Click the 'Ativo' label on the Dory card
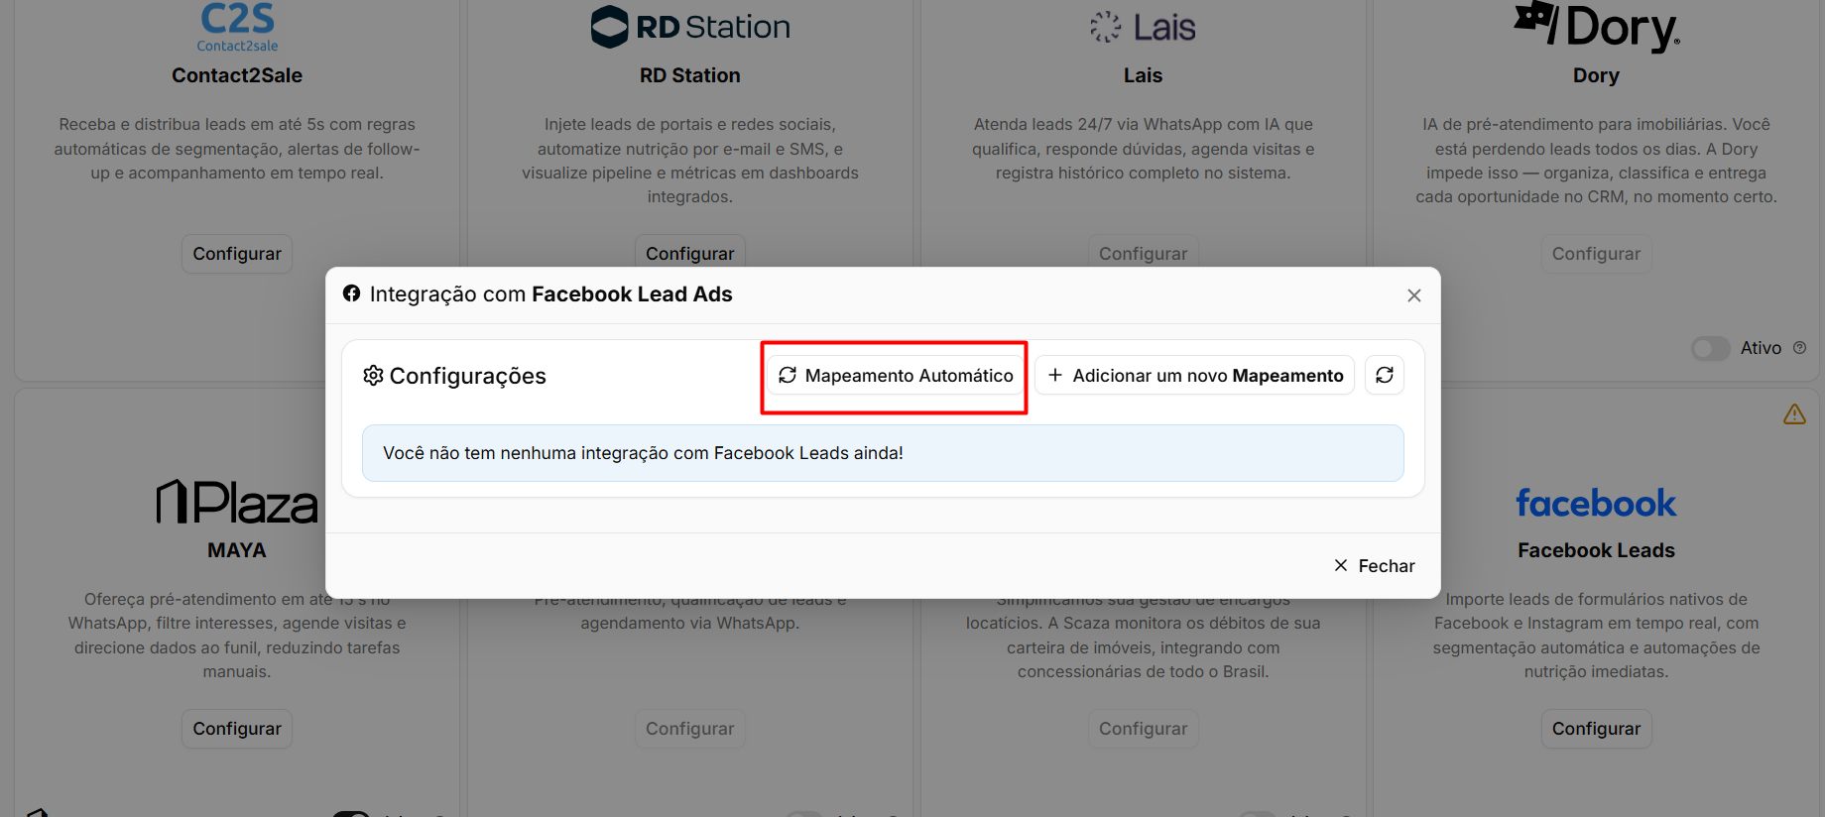The image size is (1825, 817). pyautogui.click(x=1761, y=348)
